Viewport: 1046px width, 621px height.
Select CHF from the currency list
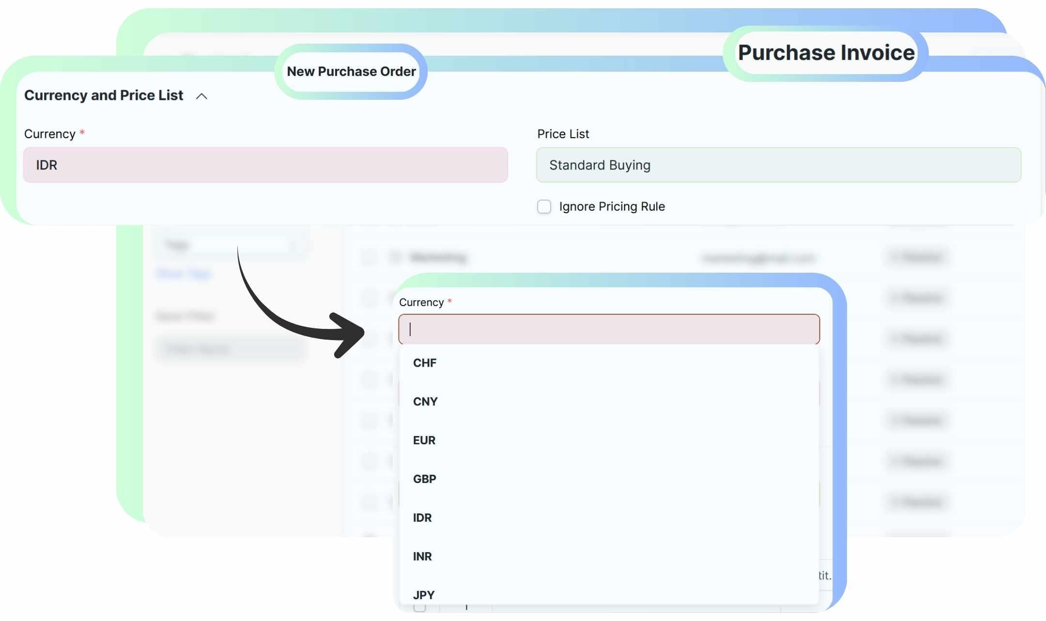(x=425, y=363)
